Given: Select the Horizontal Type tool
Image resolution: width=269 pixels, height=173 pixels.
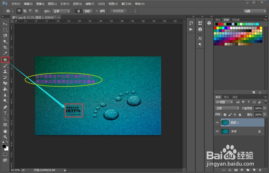Looking at the screenshot, I should [5, 113].
